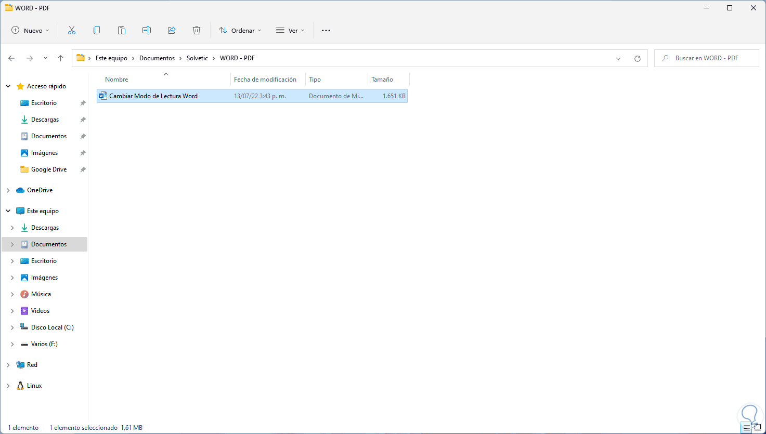Viewport: 766px width, 434px height.
Task: Click the folder icon in address bar
Action: tap(81, 58)
